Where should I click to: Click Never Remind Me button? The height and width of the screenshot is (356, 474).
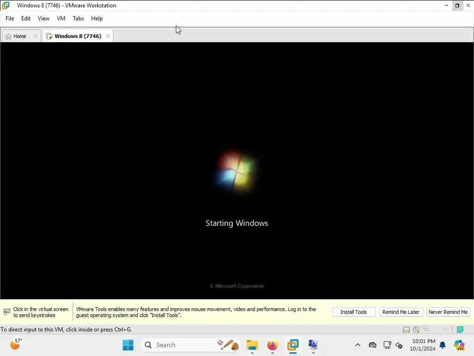448,312
